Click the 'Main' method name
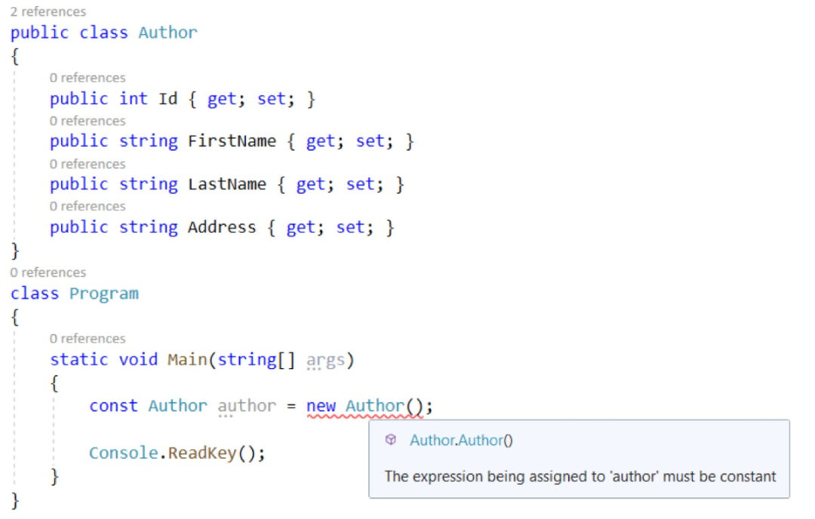The width and height of the screenshot is (815, 519). 187,360
